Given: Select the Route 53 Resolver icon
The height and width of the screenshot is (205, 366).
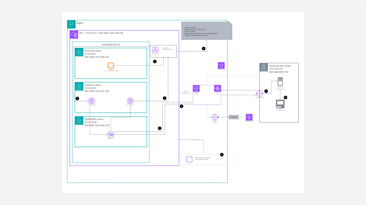Looking at the screenshot, I should pos(155,50).
